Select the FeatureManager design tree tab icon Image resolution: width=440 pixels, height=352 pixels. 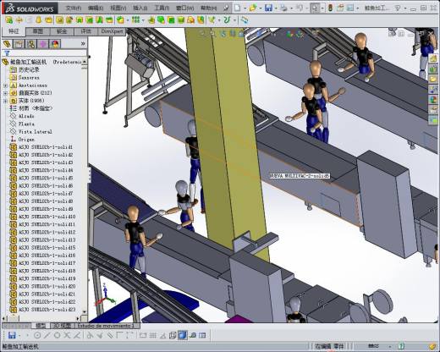coord(7,44)
